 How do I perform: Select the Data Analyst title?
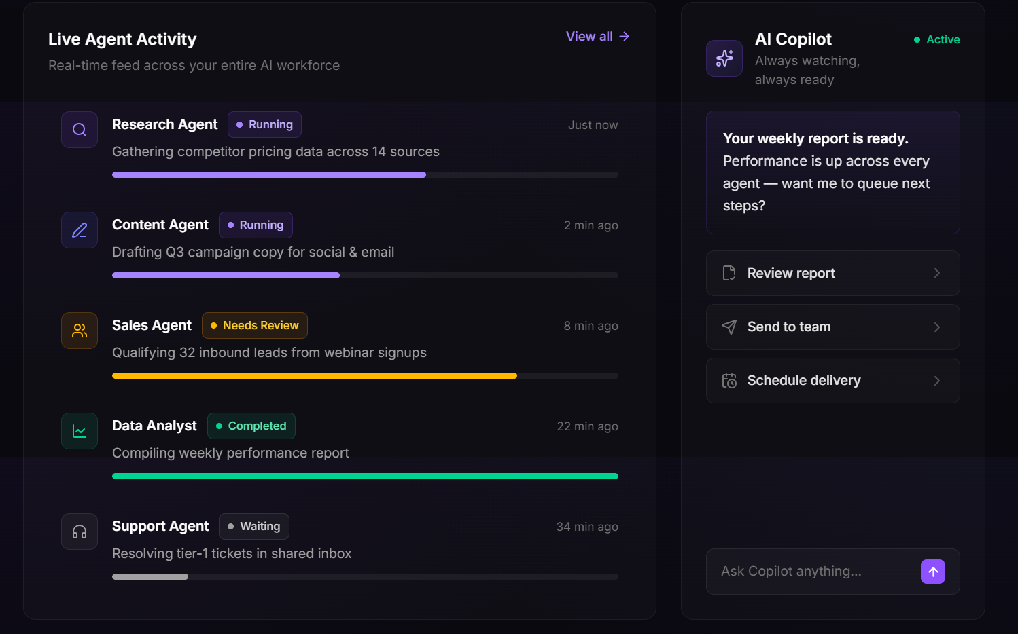[154, 426]
